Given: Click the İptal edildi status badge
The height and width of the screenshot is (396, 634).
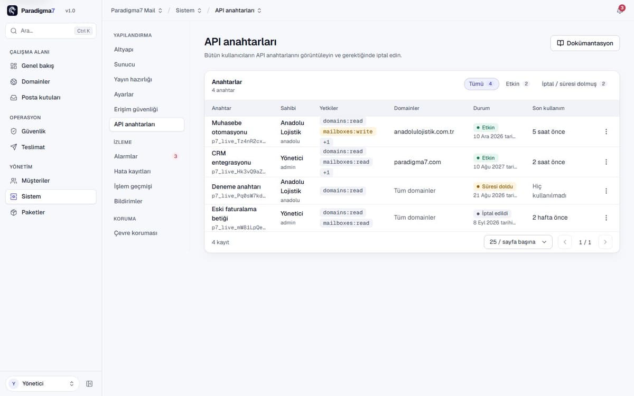Looking at the screenshot, I should (492, 213).
